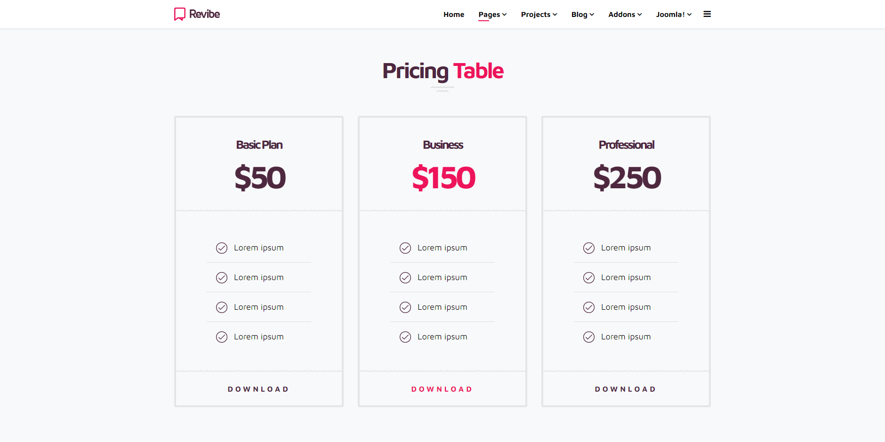Expand the Projects dropdown menu
The height and width of the screenshot is (442, 885).
coord(539,15)
